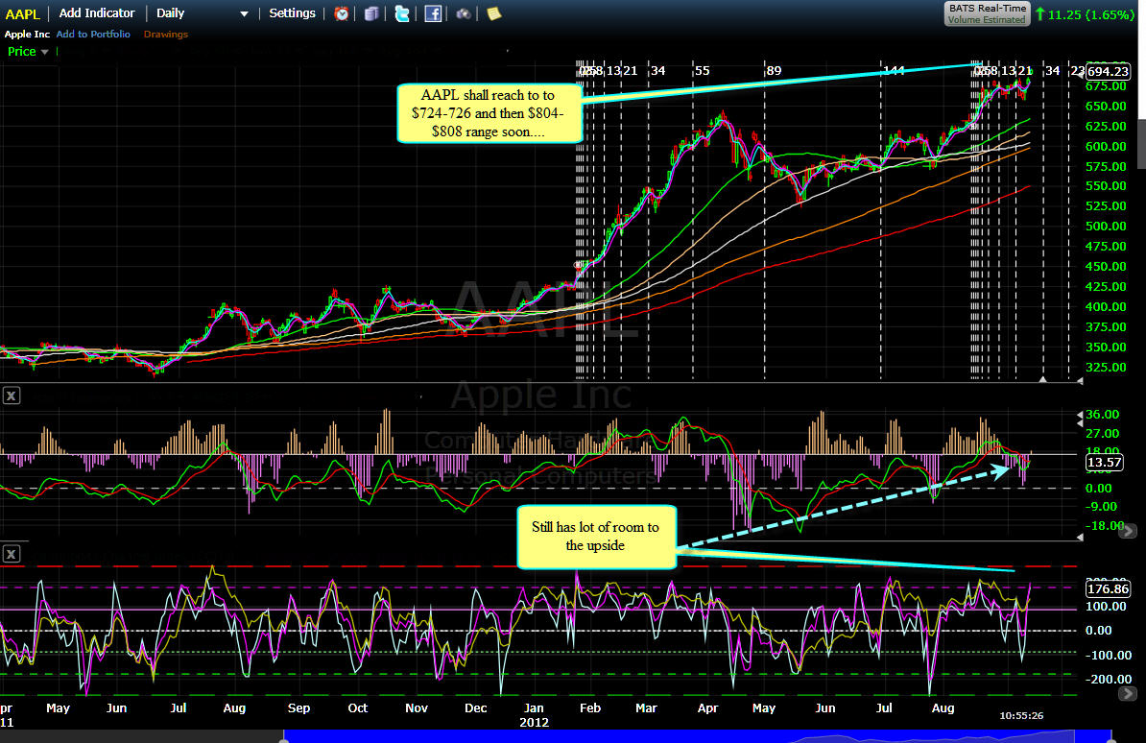
Task: Click the 600.00 price axis label
Action: coord(1105,146)
